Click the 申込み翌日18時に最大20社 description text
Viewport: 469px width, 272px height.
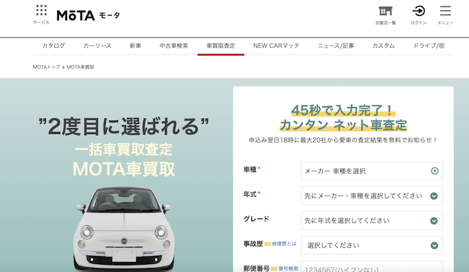[343, 140]
